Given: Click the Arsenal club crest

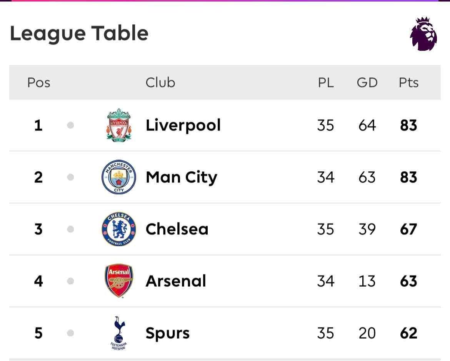Looking at the screenshot, I should coord(119,281).
